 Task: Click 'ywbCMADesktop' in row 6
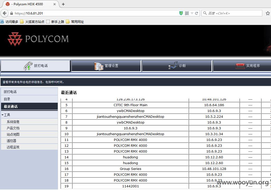pyautogui.click(x=130, y=111)
